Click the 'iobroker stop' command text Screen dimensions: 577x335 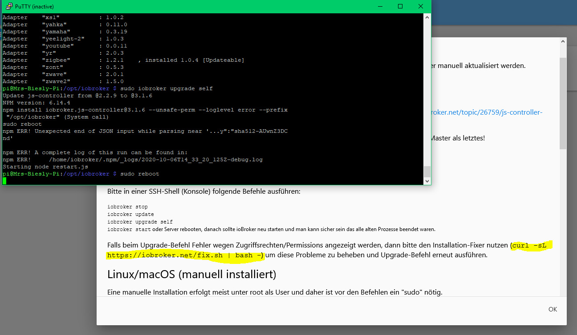click(x=127, y=207)
